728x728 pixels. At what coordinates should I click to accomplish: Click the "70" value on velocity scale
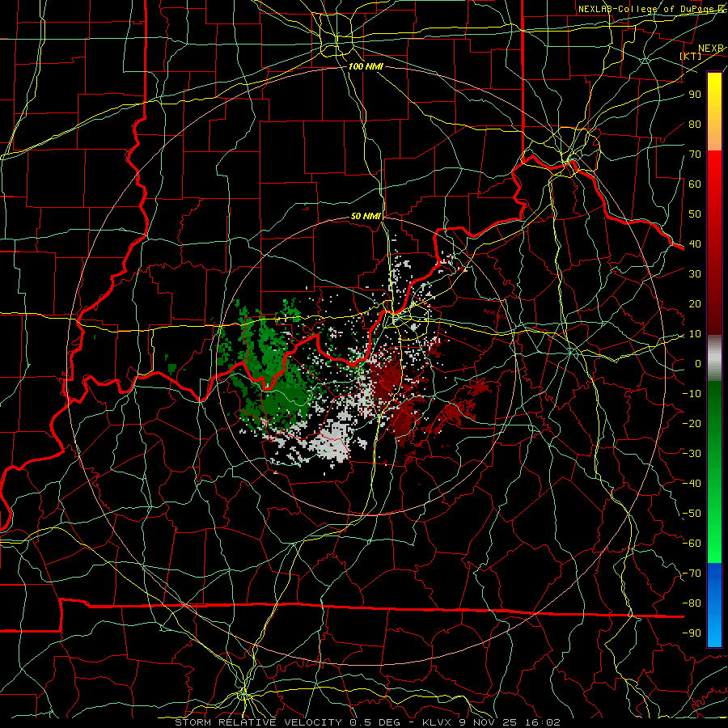click(695, 154)
